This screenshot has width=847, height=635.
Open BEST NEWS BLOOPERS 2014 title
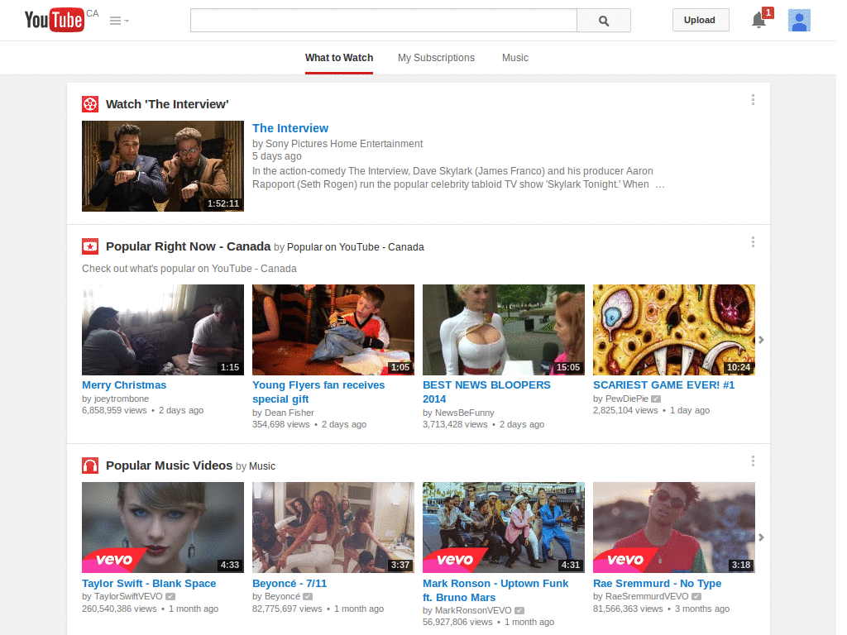(x=486, y=392)
